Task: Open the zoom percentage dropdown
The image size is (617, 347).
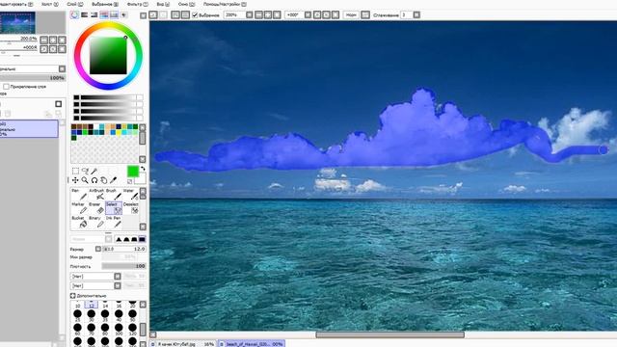Action: [x=249, y=15]
